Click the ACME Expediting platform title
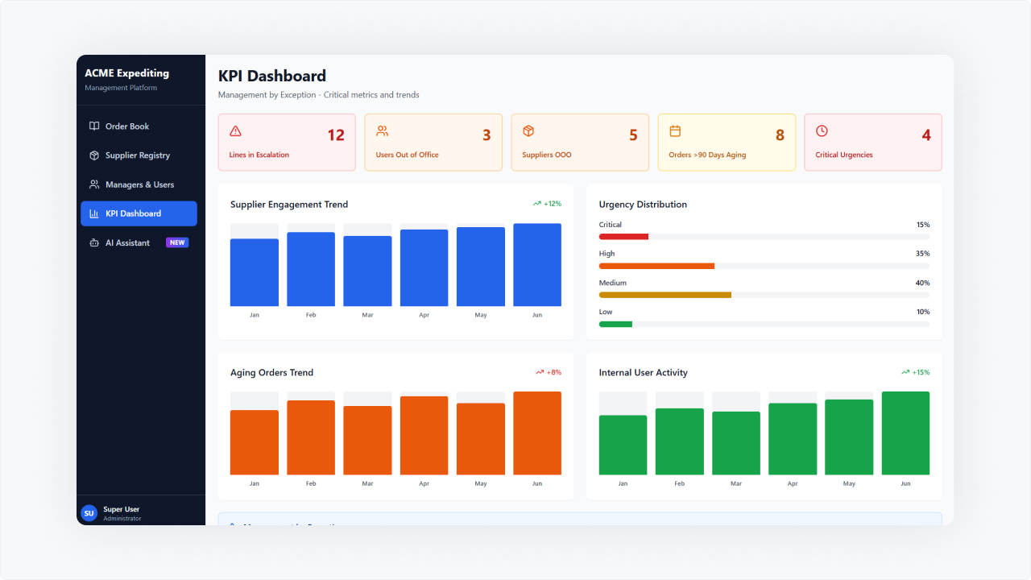 pos(126,73)
